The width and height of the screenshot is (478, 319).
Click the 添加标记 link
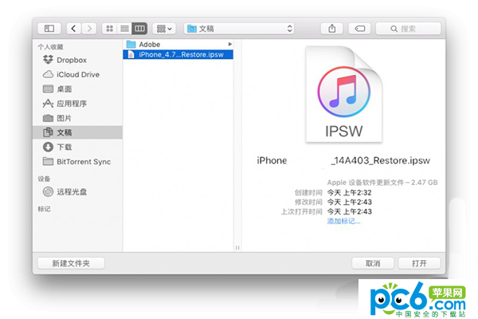point(343,221)
